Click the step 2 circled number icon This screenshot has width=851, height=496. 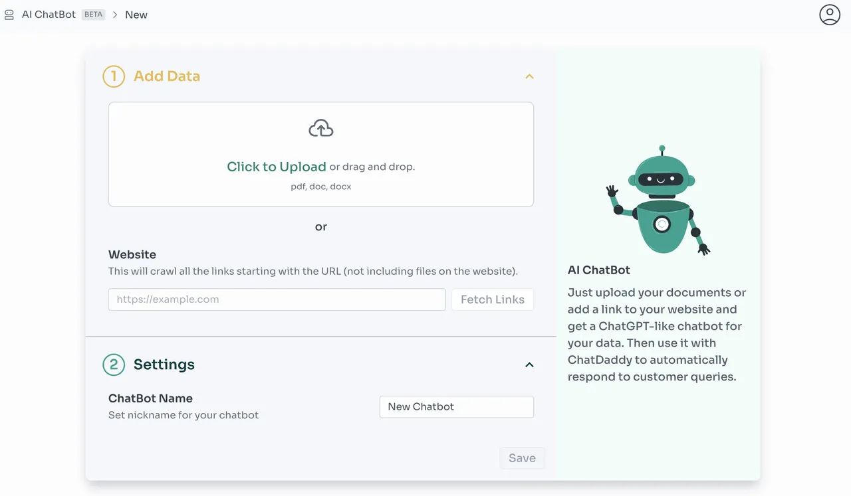(114, 365)
